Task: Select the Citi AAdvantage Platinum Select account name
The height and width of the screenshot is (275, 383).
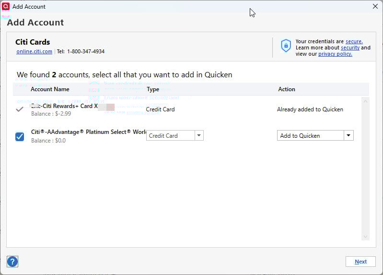Action: tap(89, 132)
